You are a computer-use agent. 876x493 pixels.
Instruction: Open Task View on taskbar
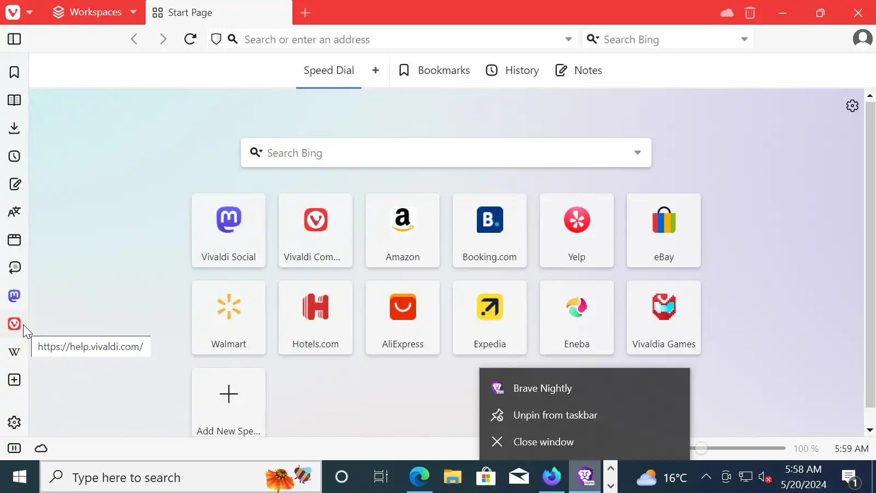coord(381,477)
